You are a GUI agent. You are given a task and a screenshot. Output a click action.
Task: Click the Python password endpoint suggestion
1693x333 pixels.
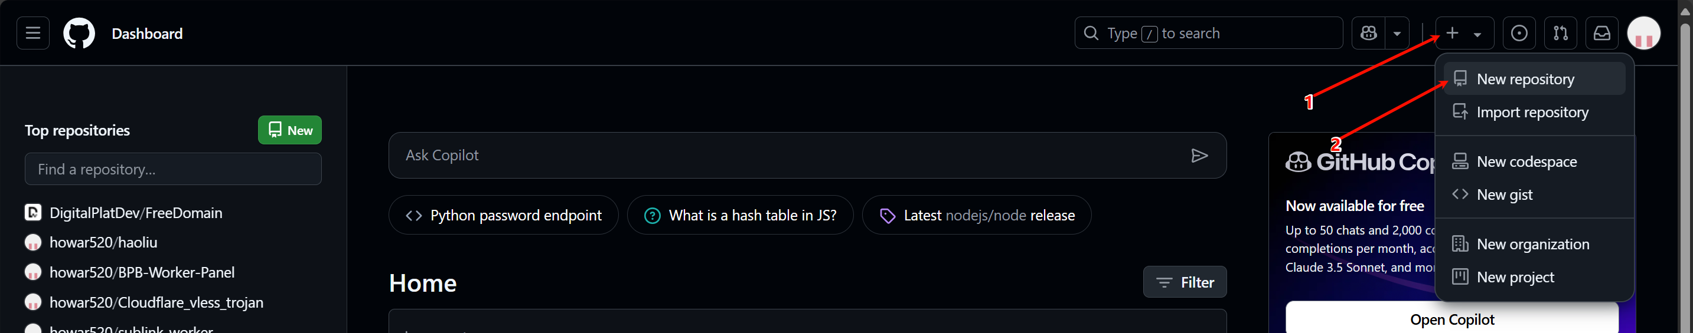[504, 215]
